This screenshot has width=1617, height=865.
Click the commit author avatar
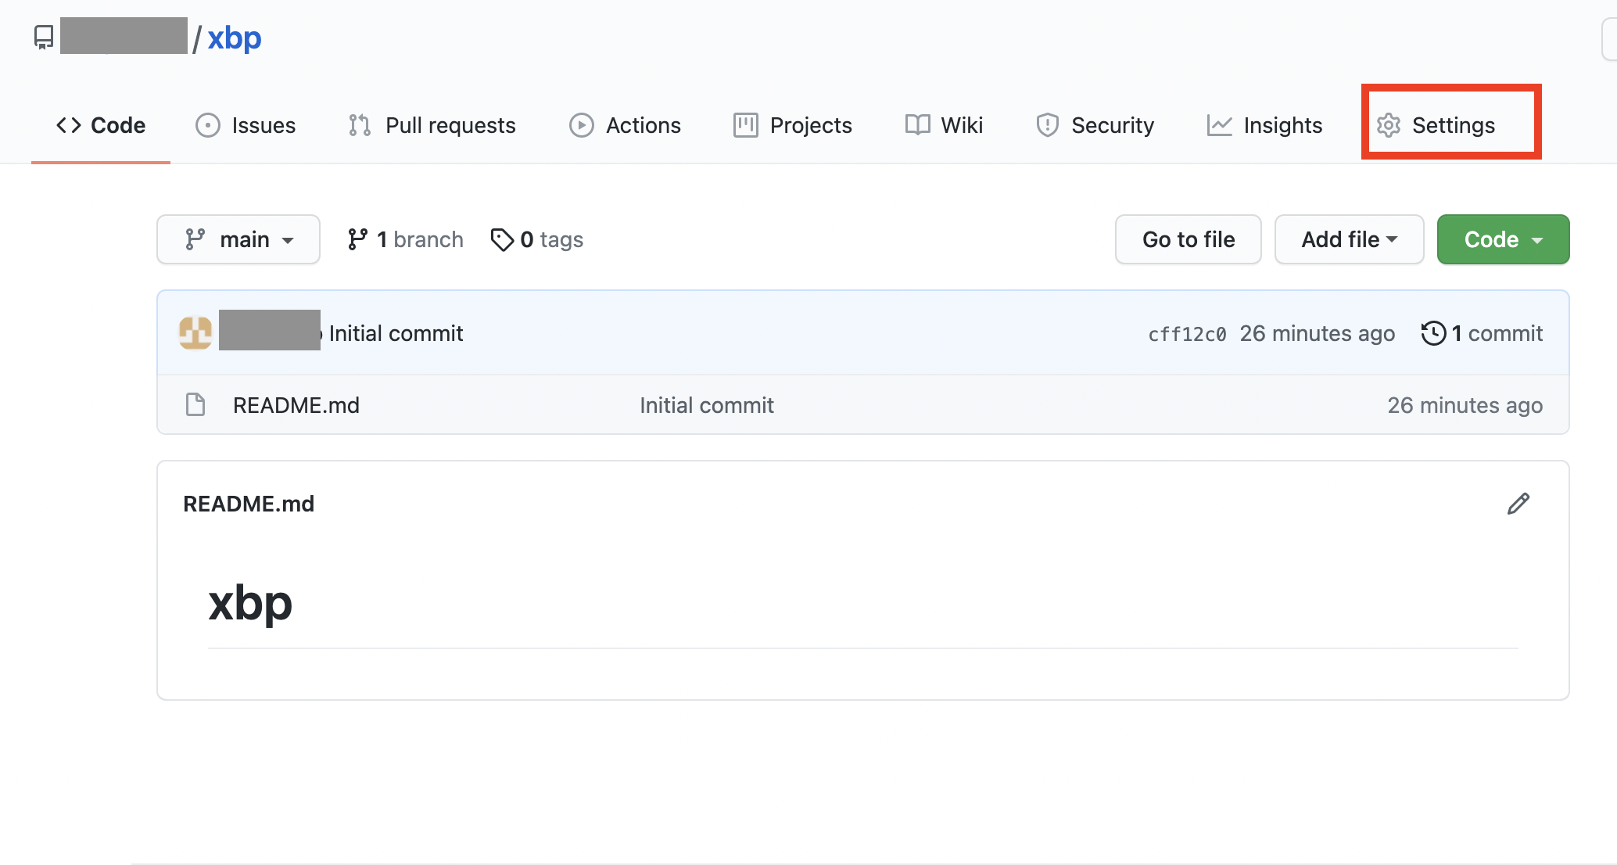(195, 332)
